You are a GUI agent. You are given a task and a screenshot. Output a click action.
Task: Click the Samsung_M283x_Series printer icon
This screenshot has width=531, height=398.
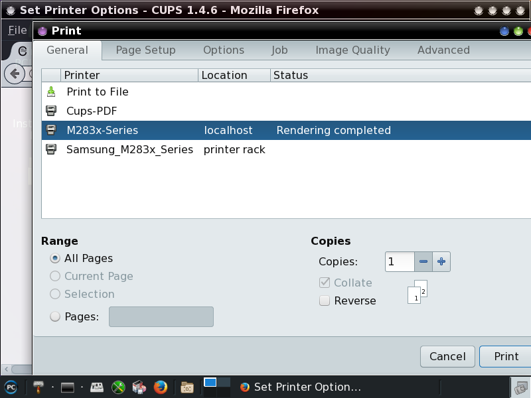(x=51, y=149)
